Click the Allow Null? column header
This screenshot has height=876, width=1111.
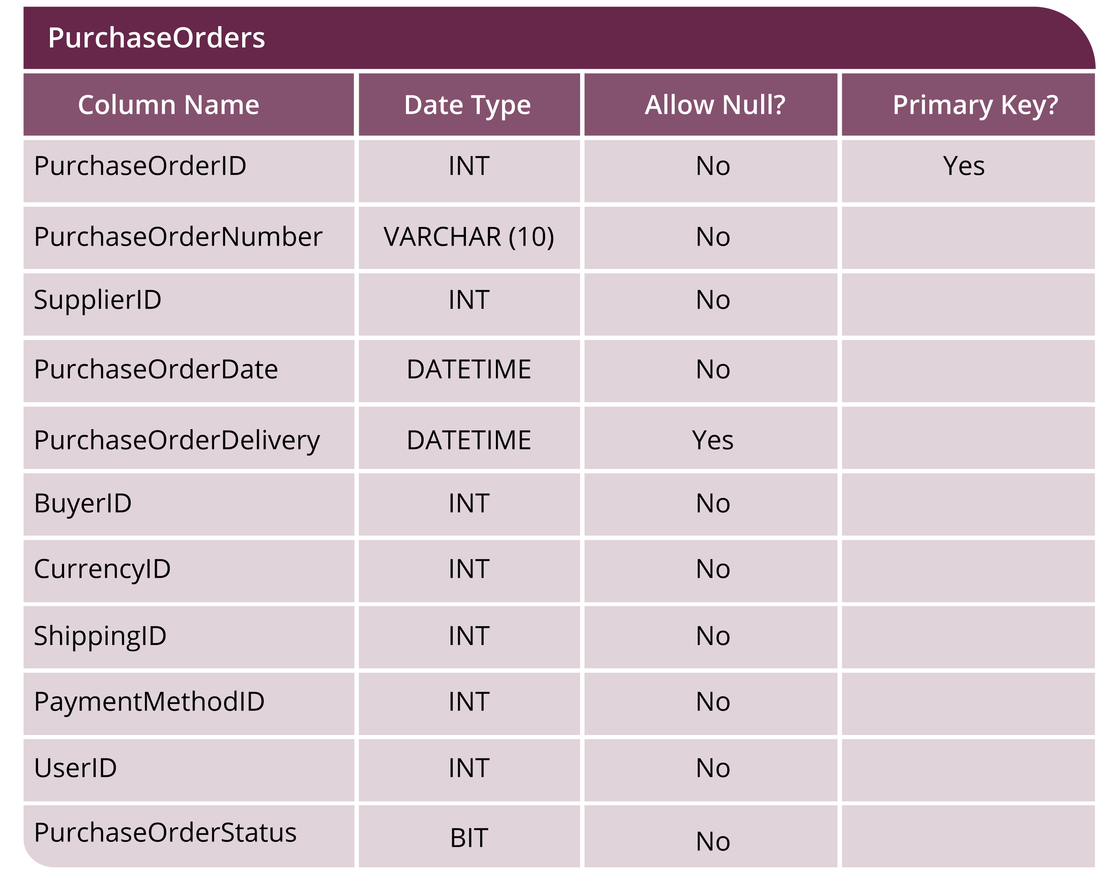[711, 105]
